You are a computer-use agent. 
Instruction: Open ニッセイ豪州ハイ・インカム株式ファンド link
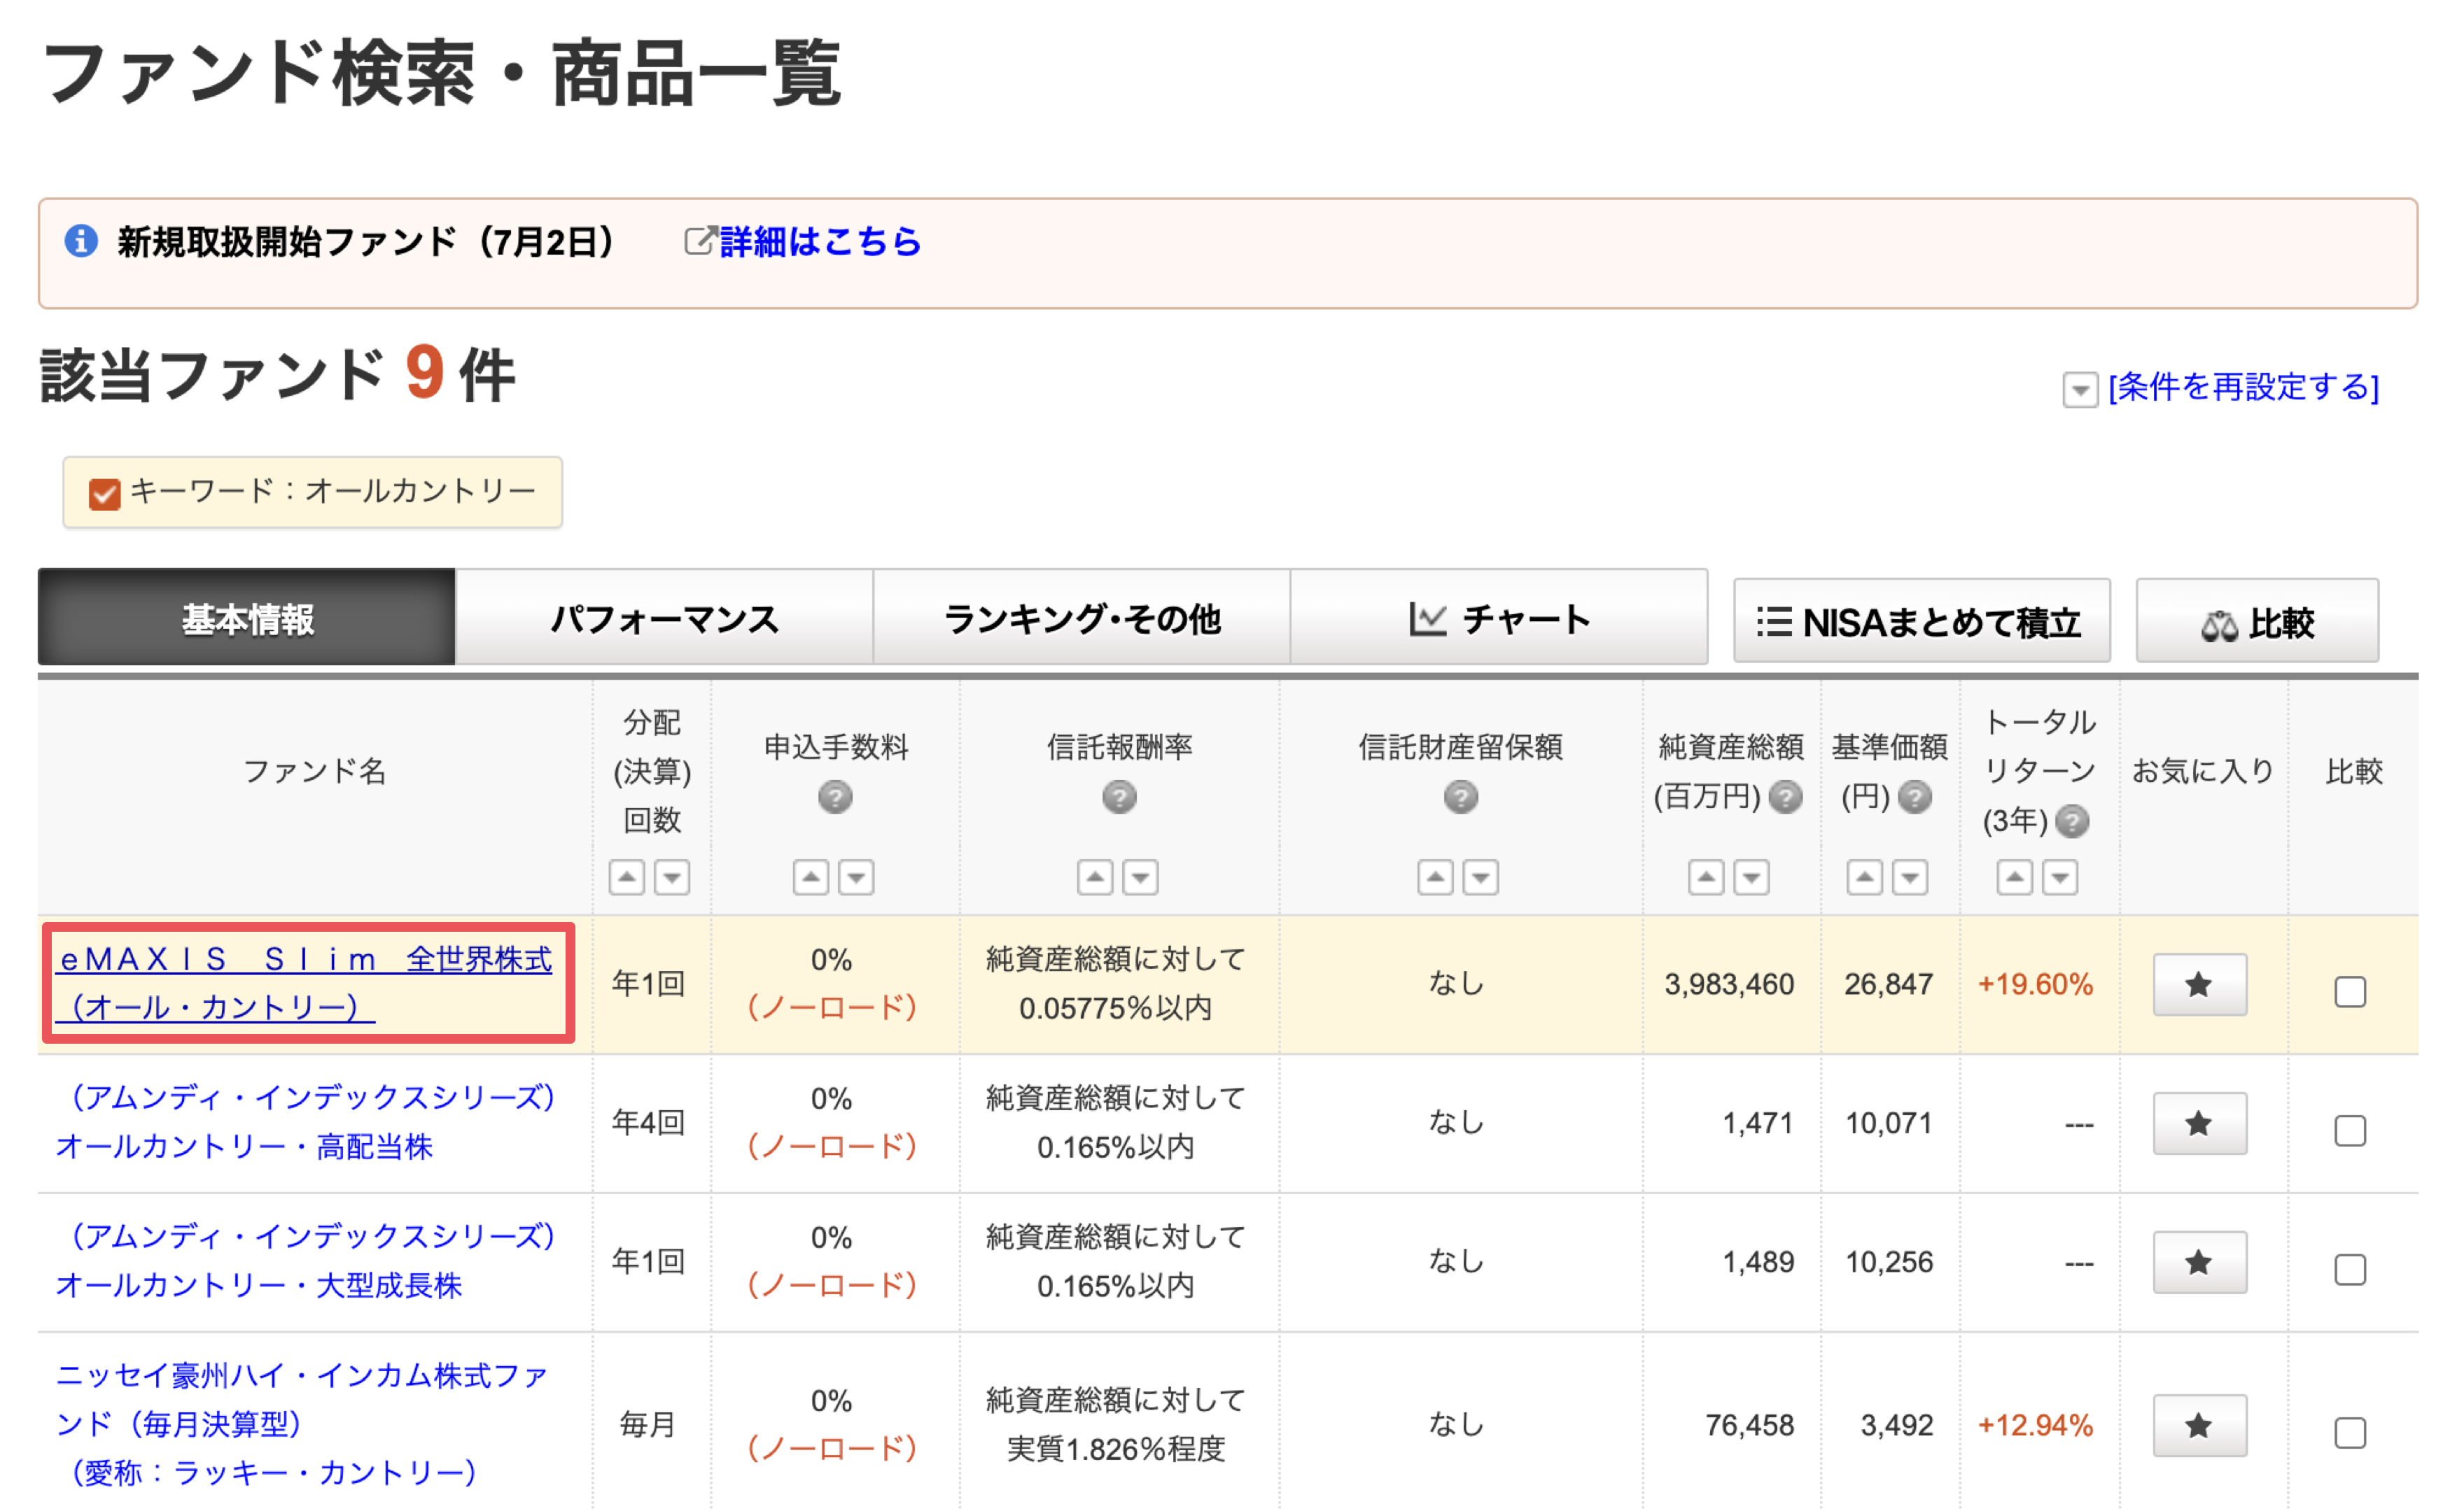tap(302, 1423)
